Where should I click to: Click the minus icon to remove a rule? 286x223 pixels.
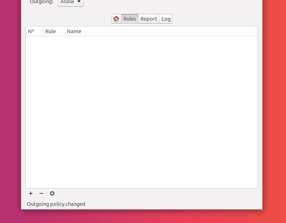tap(41, 193)
